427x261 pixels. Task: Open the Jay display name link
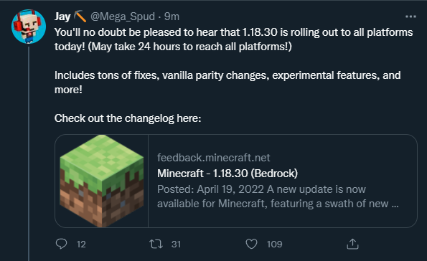[x=62, y=16]
